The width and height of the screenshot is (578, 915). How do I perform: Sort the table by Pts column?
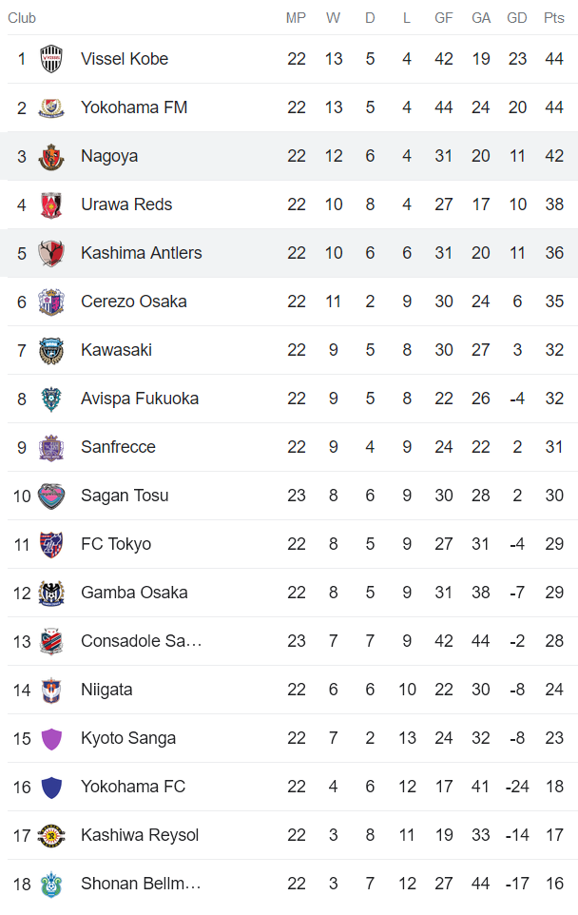553,17
